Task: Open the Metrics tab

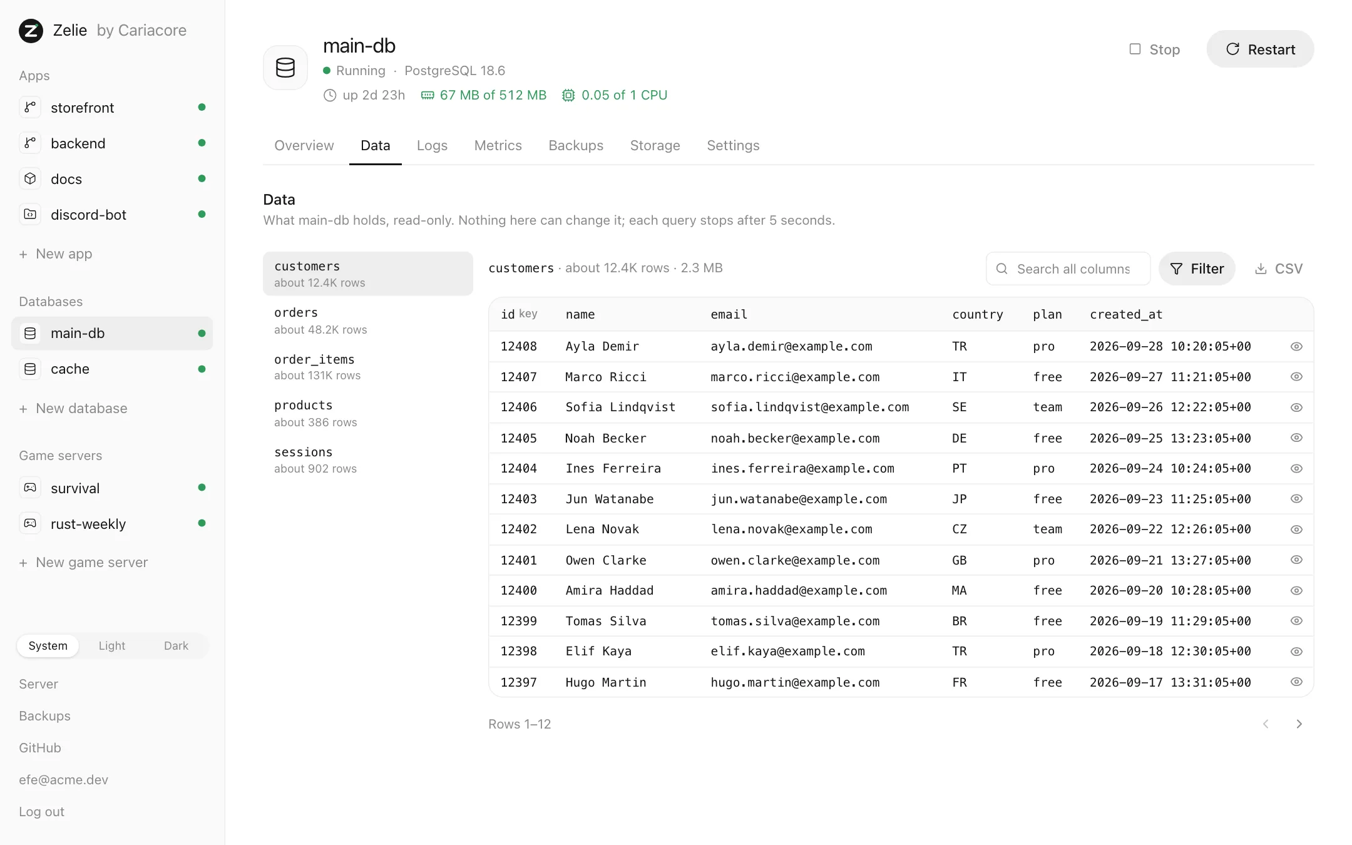Action: point(498,146)
